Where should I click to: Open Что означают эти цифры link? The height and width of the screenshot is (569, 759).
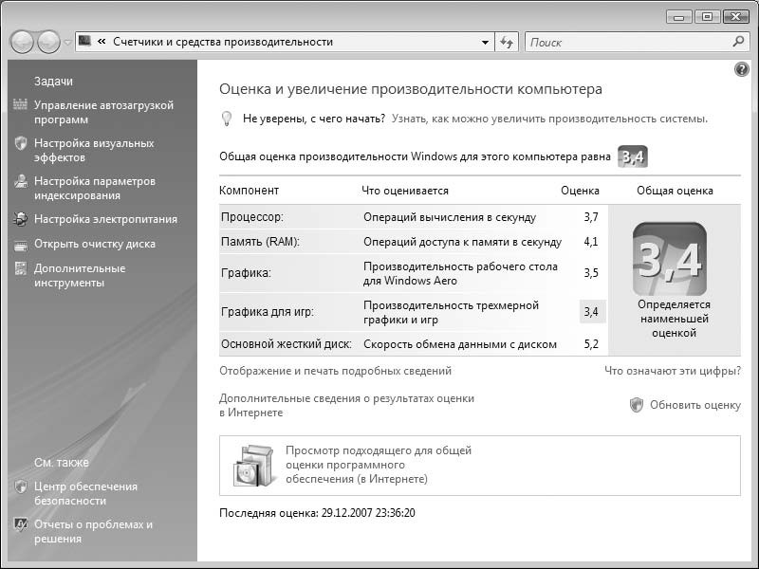pyautogui.click(x=673, y=371)
